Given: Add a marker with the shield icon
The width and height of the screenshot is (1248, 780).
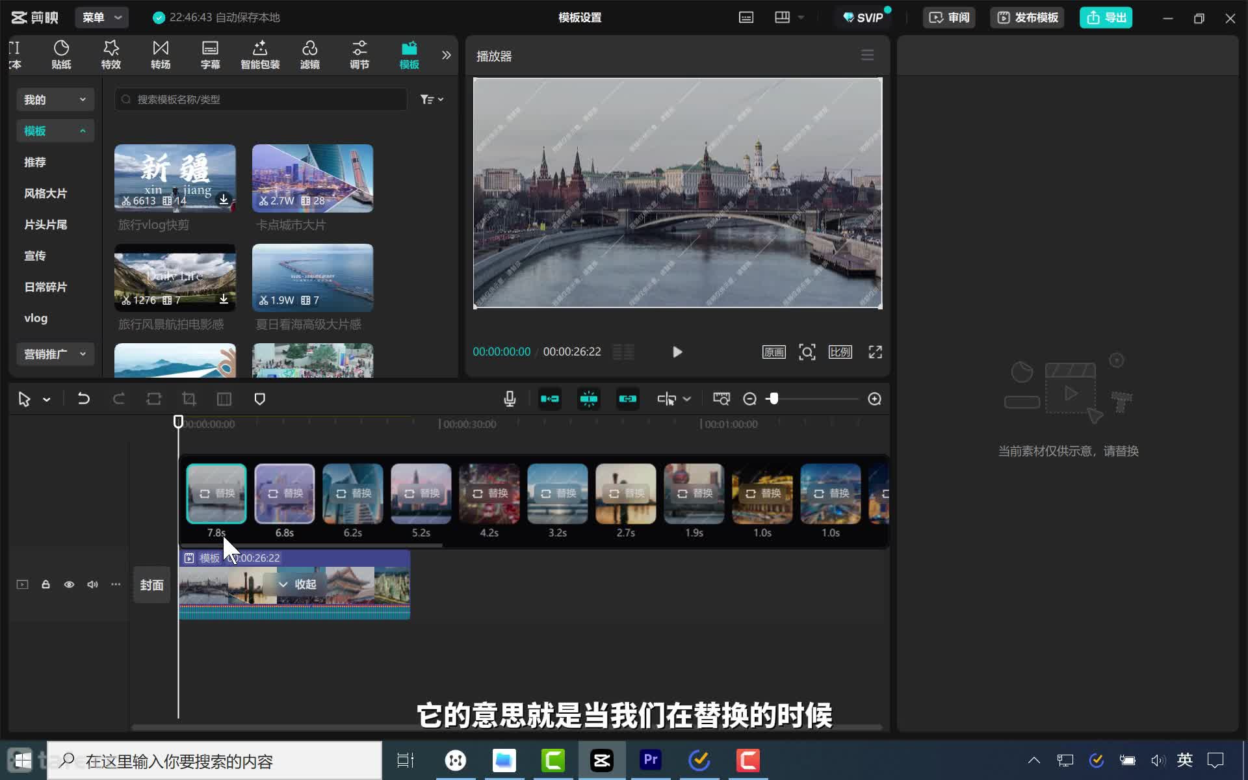Looking at the screenshot, I should pyautogui.click(x=259, y=399).
